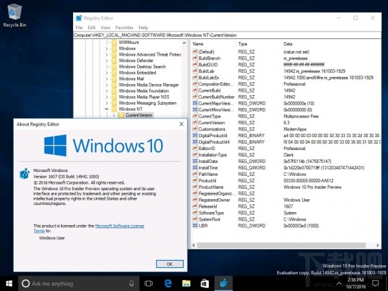This screenshot has height=291, width=388.
Task: Expand Windows Media Device Manager key
Action: (x=107, y=85)
